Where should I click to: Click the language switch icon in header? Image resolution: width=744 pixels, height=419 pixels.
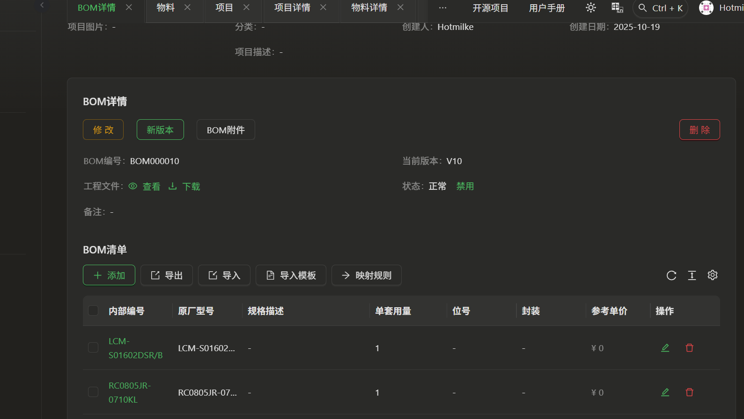617,8
